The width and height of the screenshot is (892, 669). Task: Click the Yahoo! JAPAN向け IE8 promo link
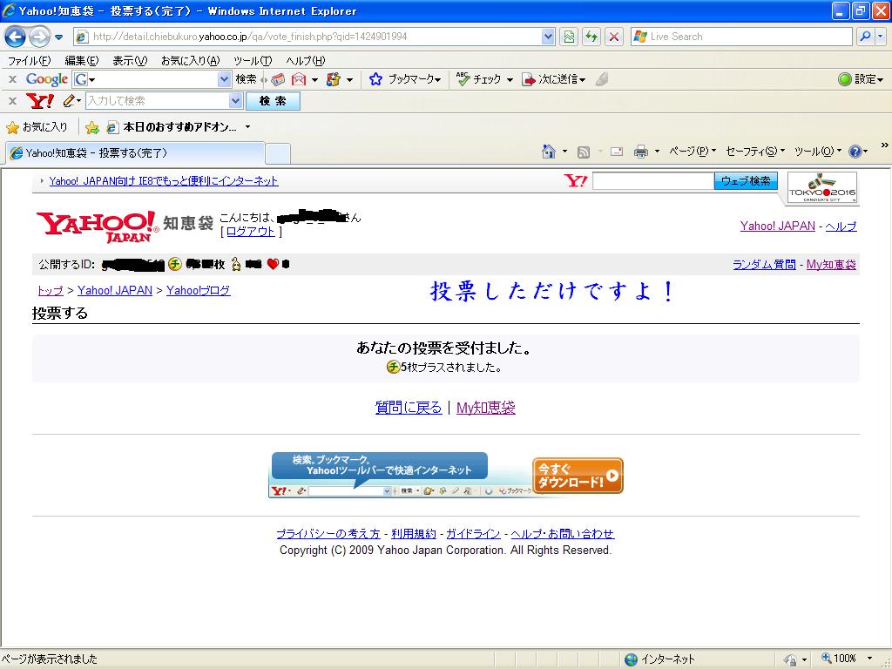click(164, 181)
